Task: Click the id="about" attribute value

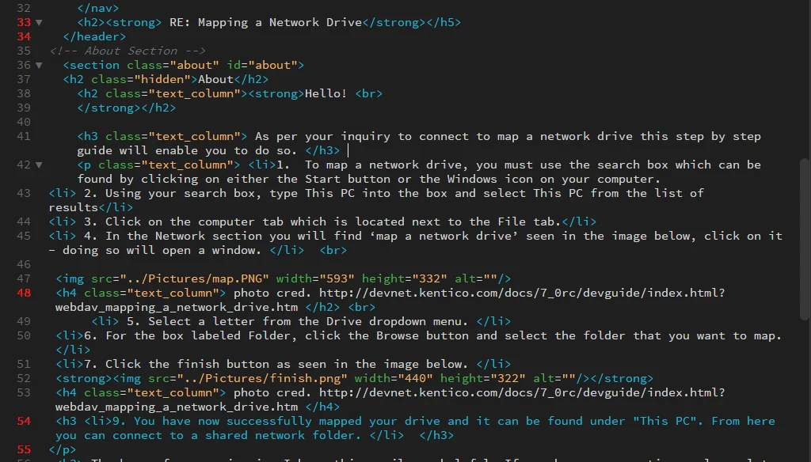Action: click(x=272, y=65)
